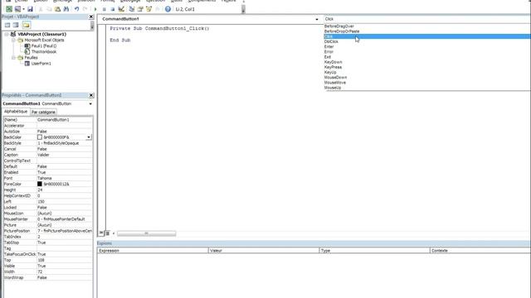The image size is (531, 298).
Task: Close the Project - VBAProject panel
Action: [90, 17]
